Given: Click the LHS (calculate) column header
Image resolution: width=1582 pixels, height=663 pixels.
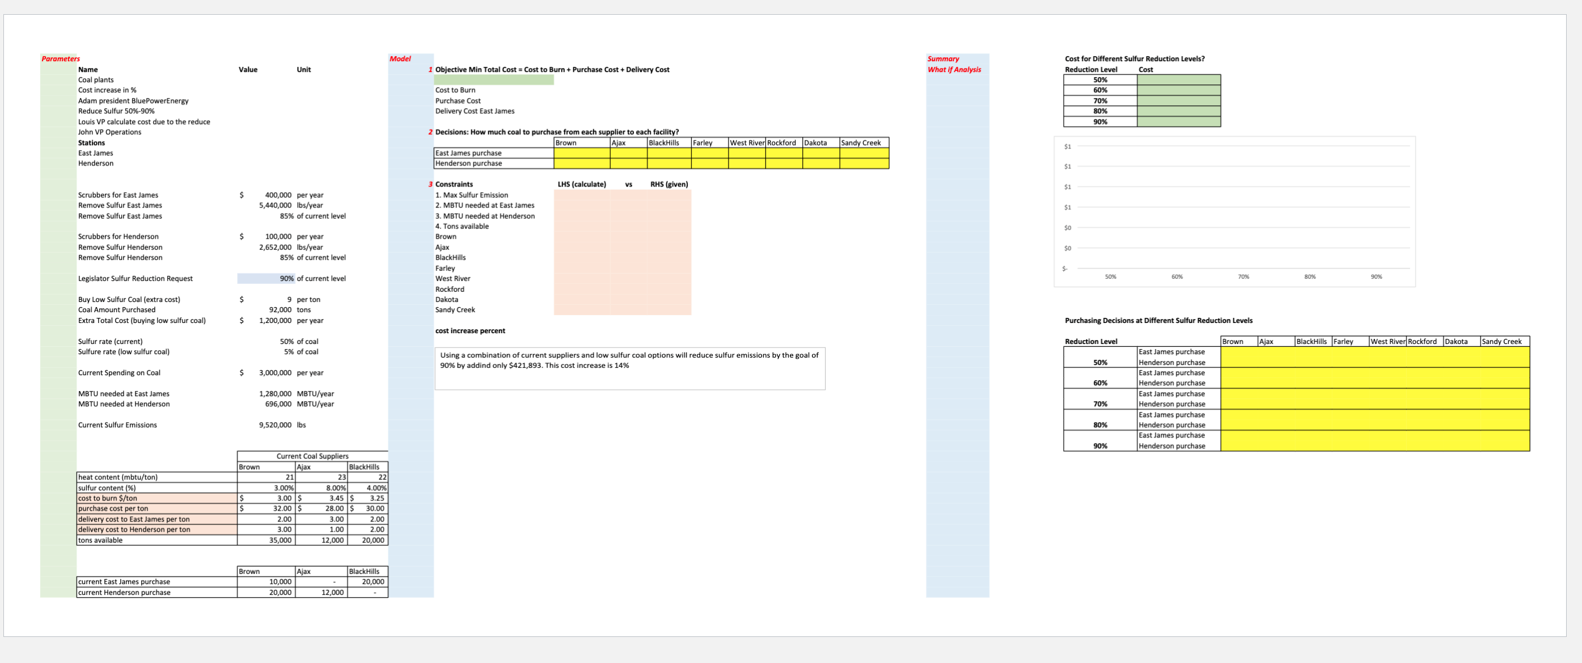Looking at the screenshot, I should [582, 185].
